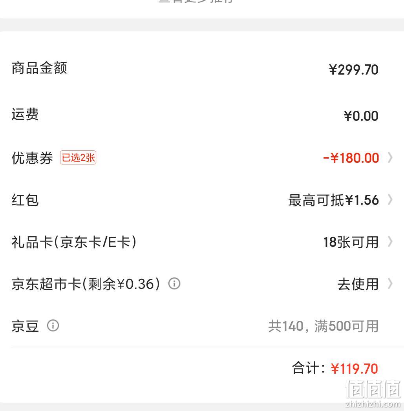The height and width of the screenshot is (411, 404).
Task: Tap the 已选2张 coupon badge
Action: click(78, 157)
